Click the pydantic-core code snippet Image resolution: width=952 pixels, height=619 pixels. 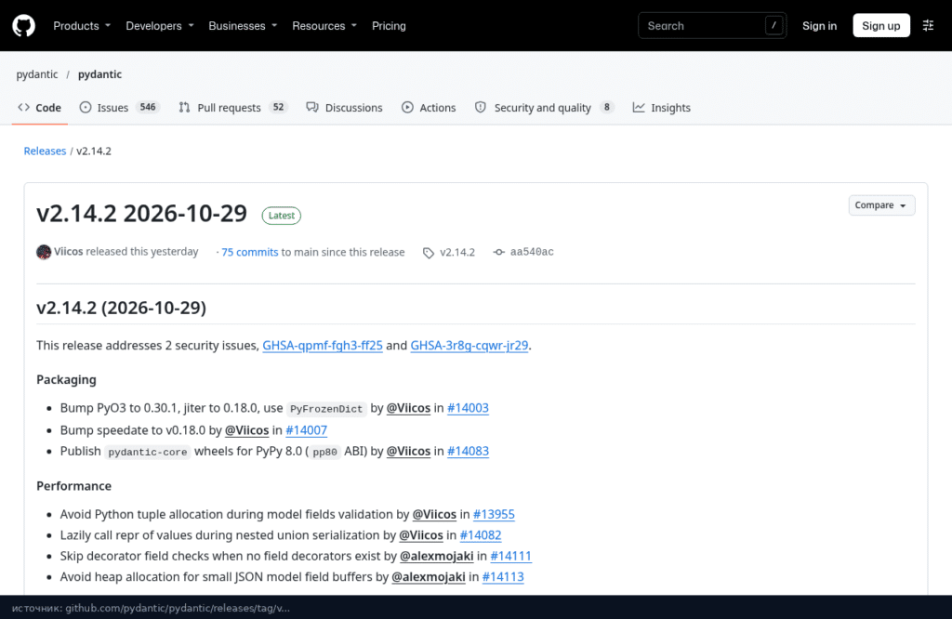click(148, 452)
